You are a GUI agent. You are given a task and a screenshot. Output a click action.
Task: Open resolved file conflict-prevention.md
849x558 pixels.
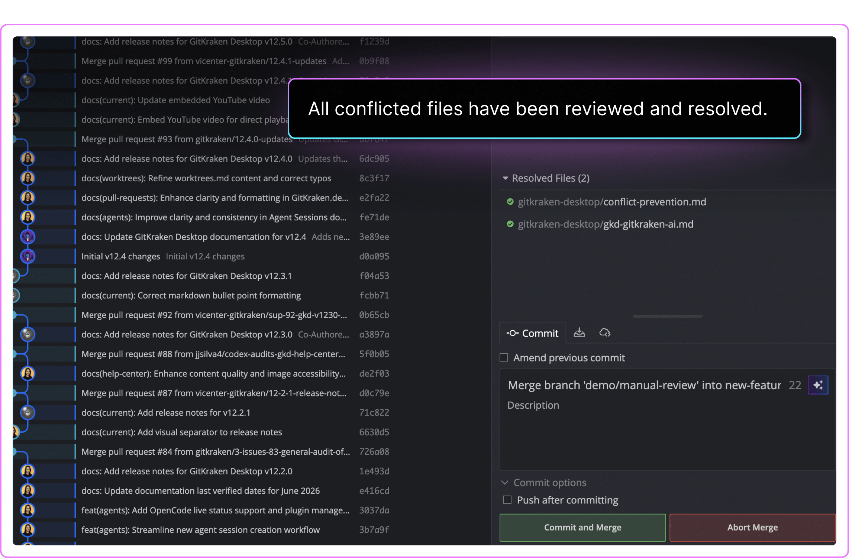click(612, 202)
